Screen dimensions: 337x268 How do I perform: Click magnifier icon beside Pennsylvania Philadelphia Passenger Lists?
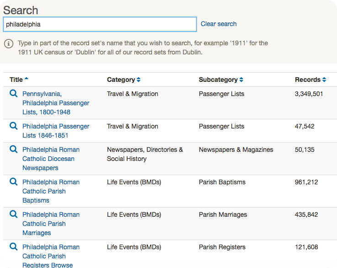coord(14,94)
